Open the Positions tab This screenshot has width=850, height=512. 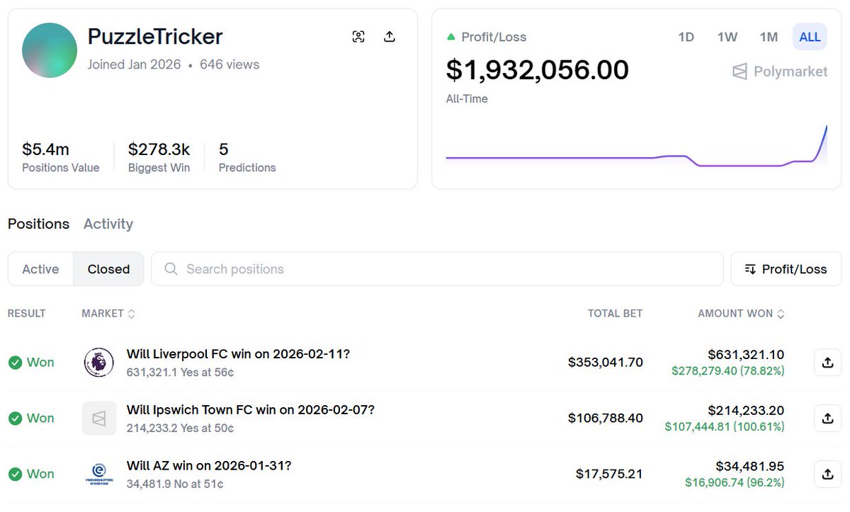coord(38,224)
